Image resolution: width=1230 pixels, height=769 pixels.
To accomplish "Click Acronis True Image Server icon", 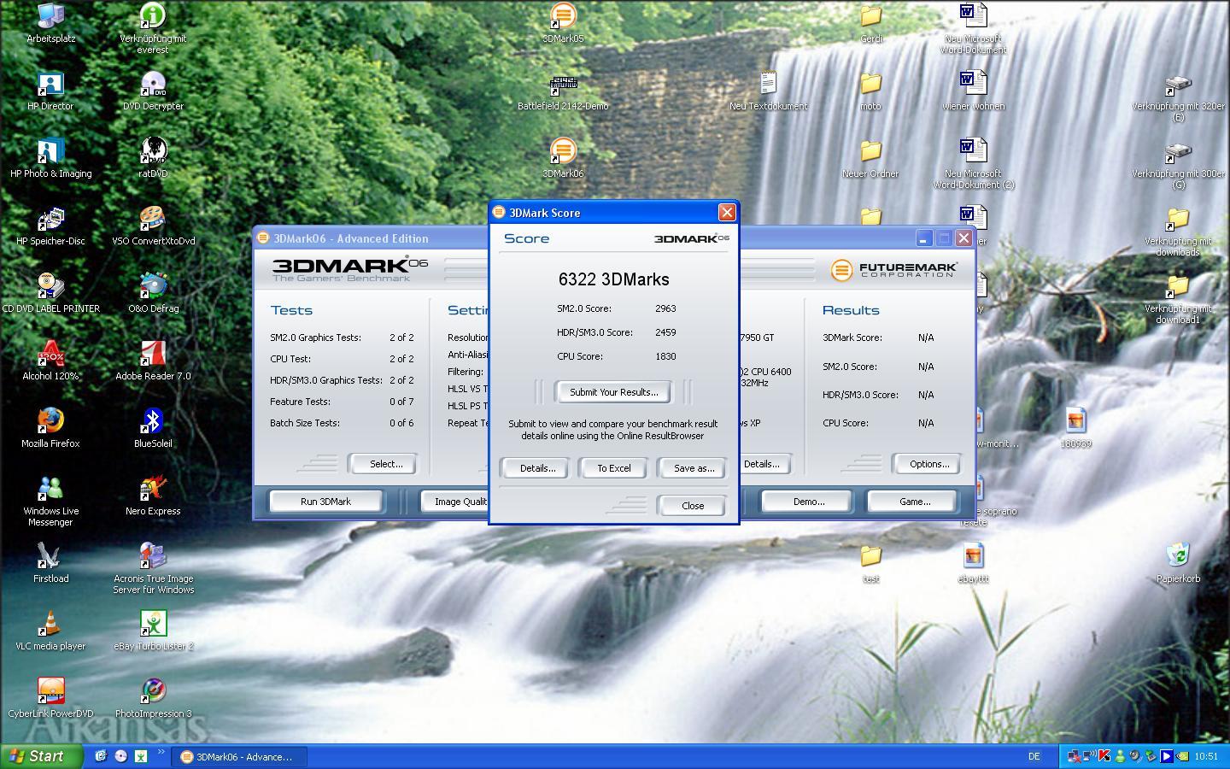I will [x=153, y=568].
